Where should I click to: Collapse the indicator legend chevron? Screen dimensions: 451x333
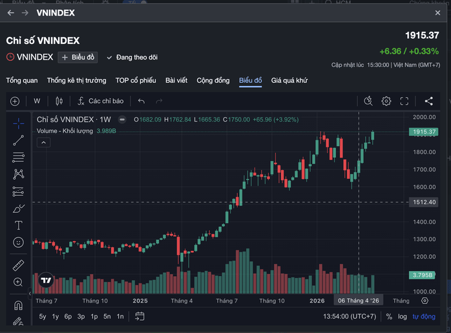(x=44, y=142)
